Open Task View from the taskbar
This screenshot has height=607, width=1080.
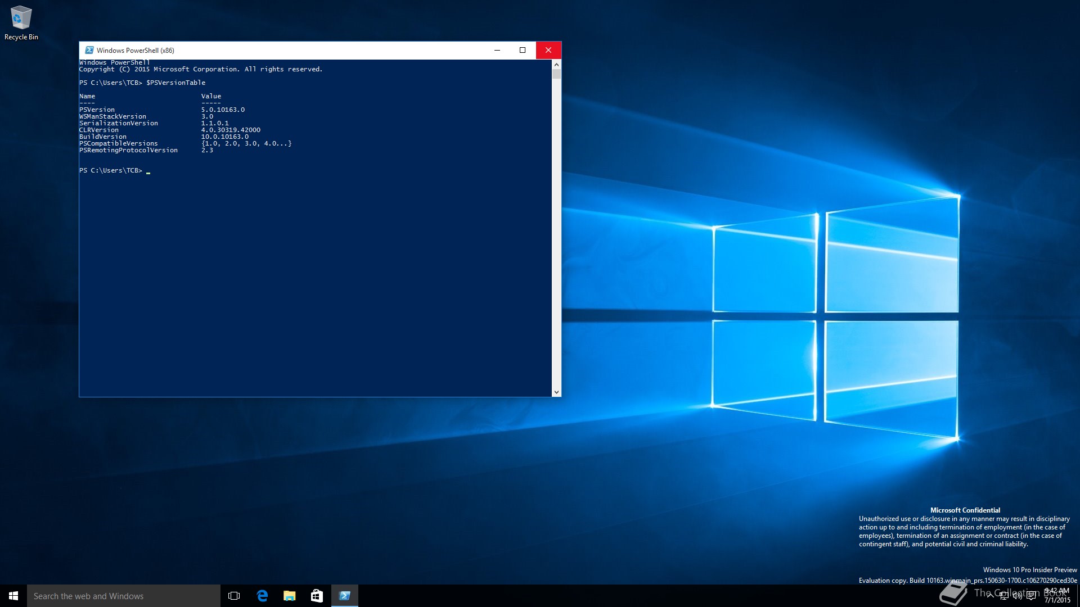[x=234, y=596]
